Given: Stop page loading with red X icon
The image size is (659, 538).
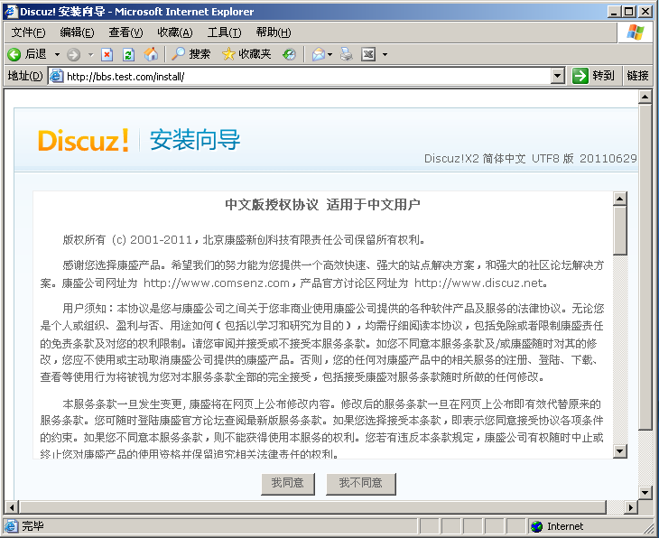Looking at the screenshot, I should pos(107,54).
